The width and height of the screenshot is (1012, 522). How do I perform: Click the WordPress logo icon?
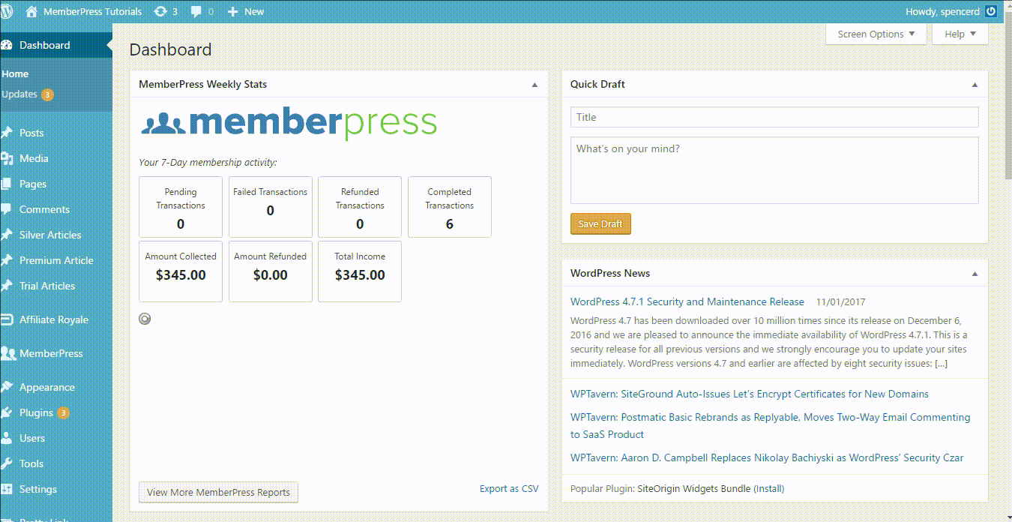coord(7,11)
